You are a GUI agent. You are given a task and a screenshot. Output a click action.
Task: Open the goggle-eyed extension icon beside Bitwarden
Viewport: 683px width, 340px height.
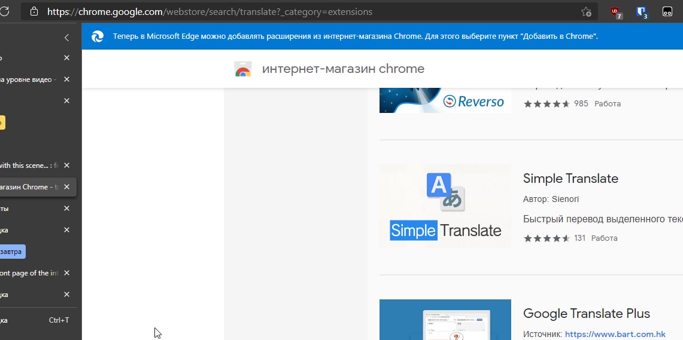667,12
